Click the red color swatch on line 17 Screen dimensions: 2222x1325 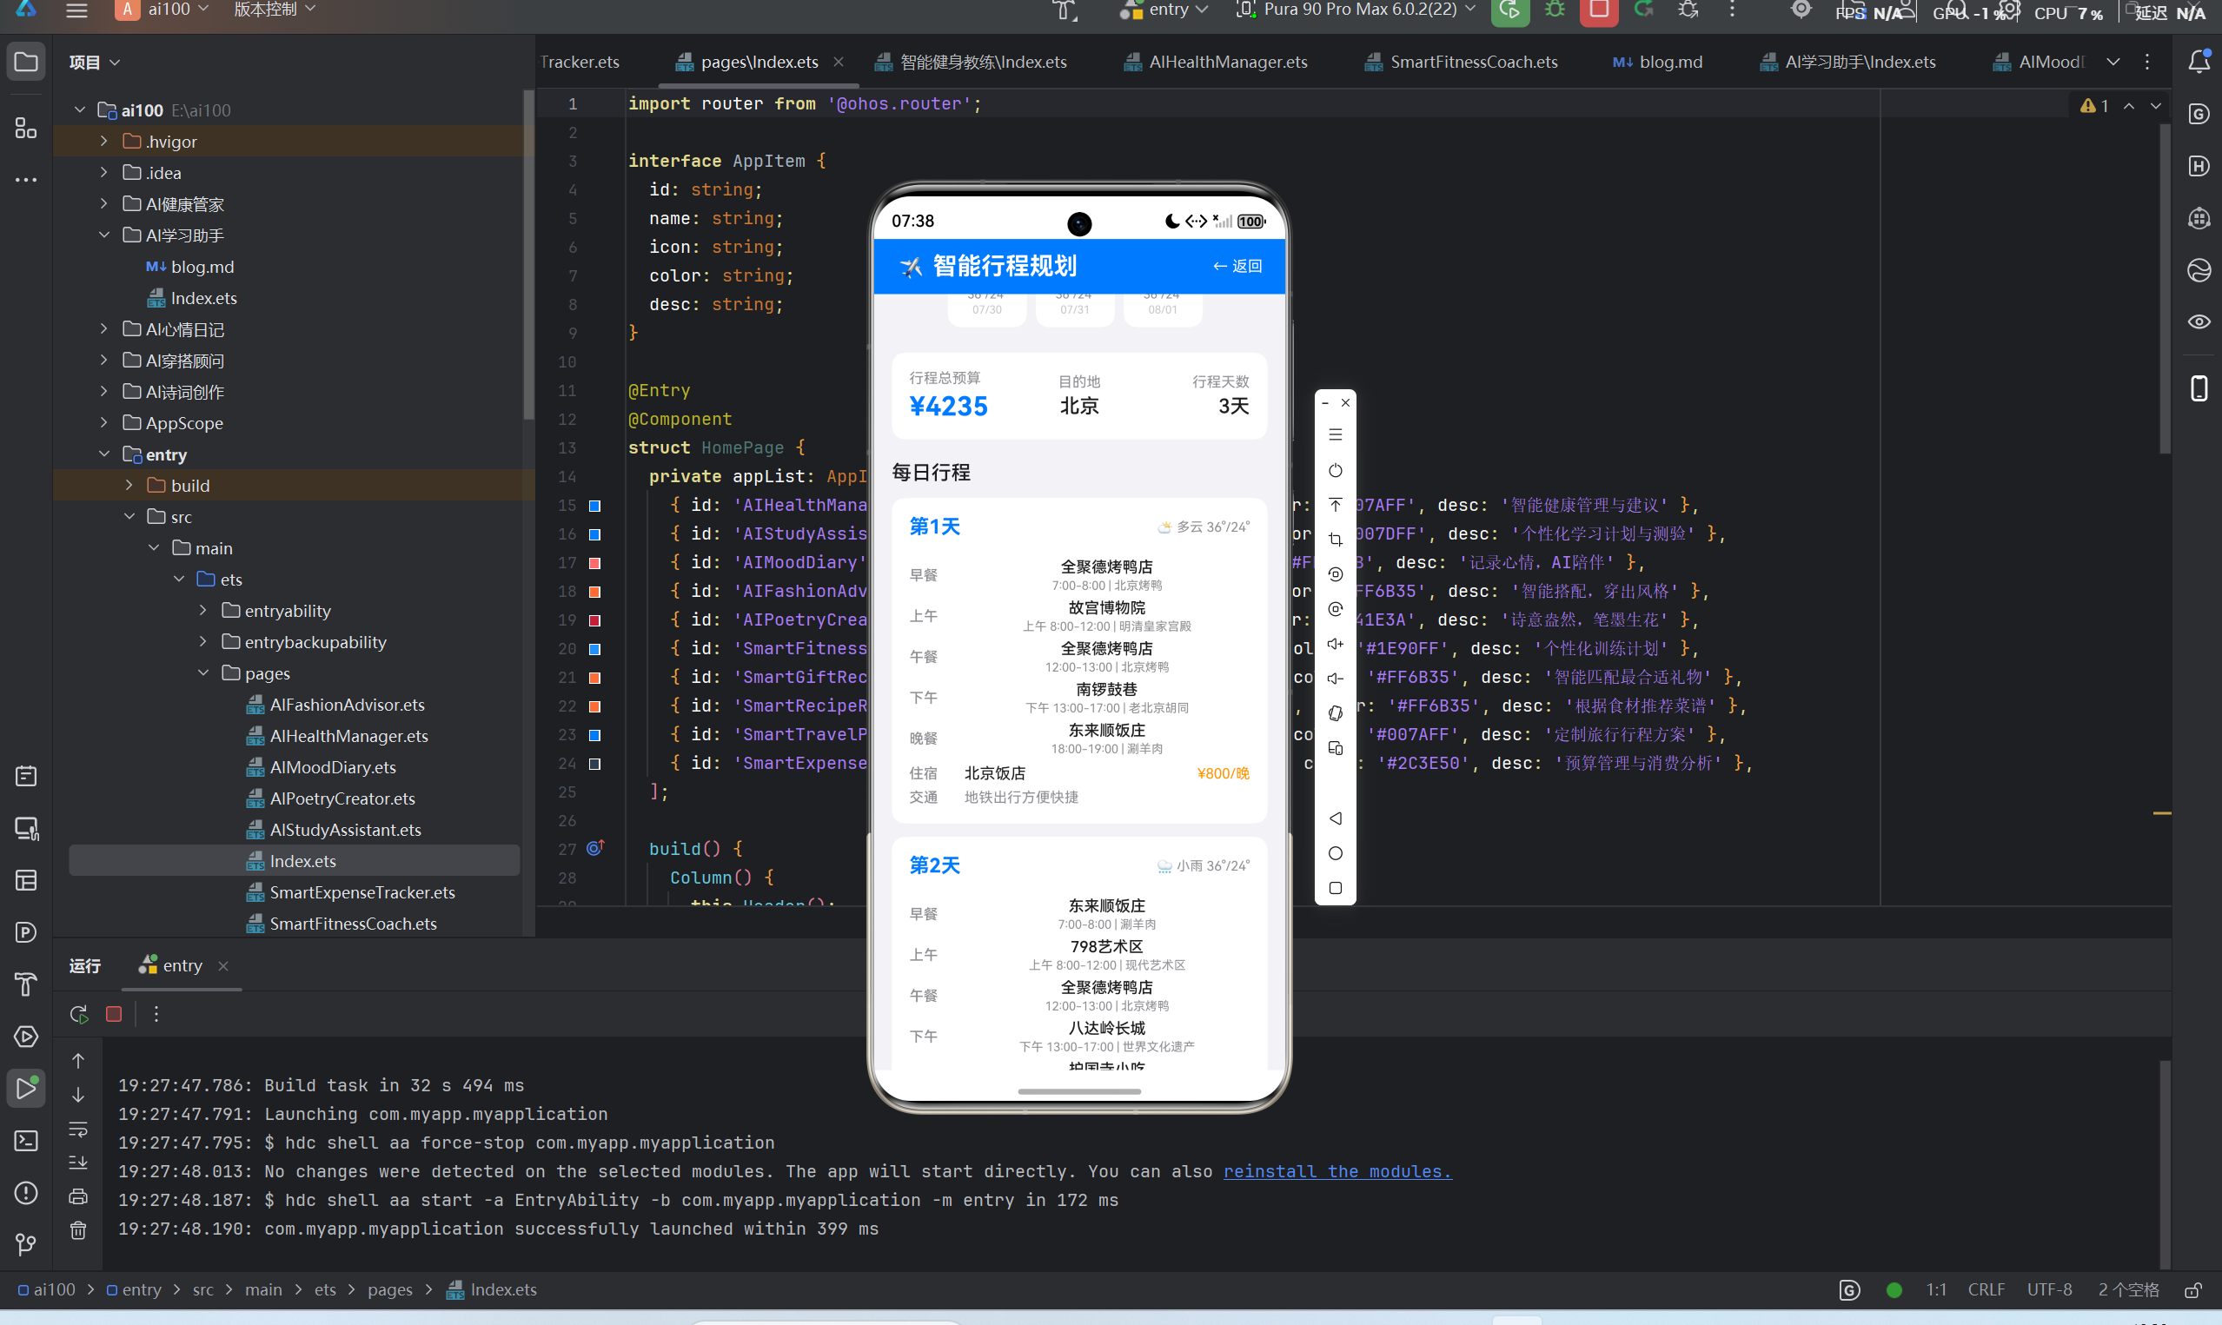(594, 563)
